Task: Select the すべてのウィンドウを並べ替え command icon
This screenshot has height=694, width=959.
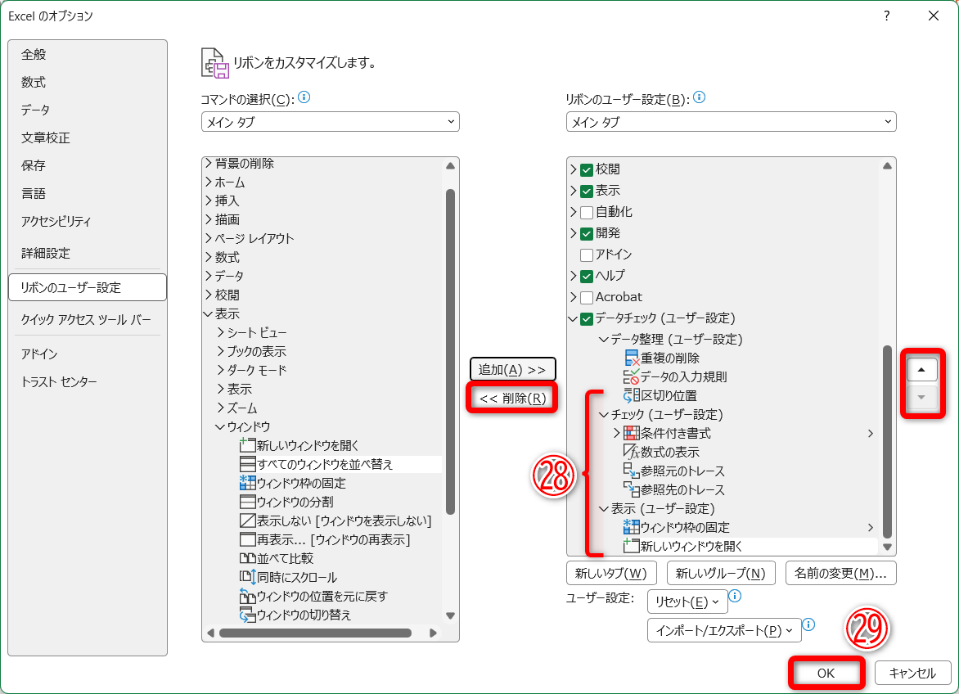Action: click(247, 464)
